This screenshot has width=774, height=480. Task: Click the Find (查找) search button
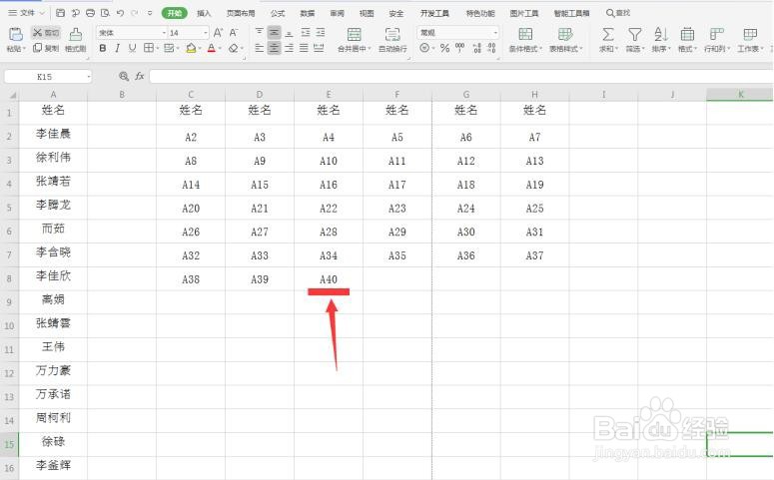click(617, 13)
